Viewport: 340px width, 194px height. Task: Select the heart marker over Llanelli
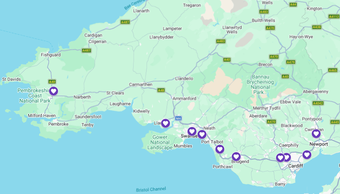tap(166, 123)
